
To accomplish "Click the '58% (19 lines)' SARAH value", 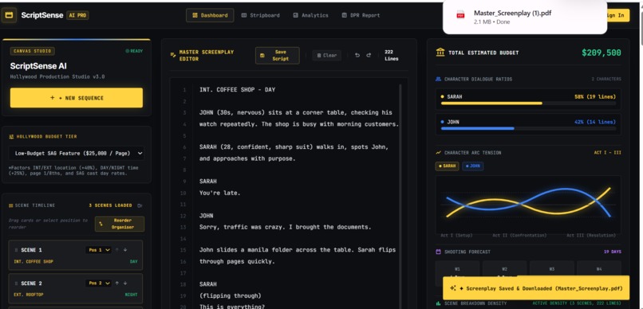I will [x=595, y=97].
